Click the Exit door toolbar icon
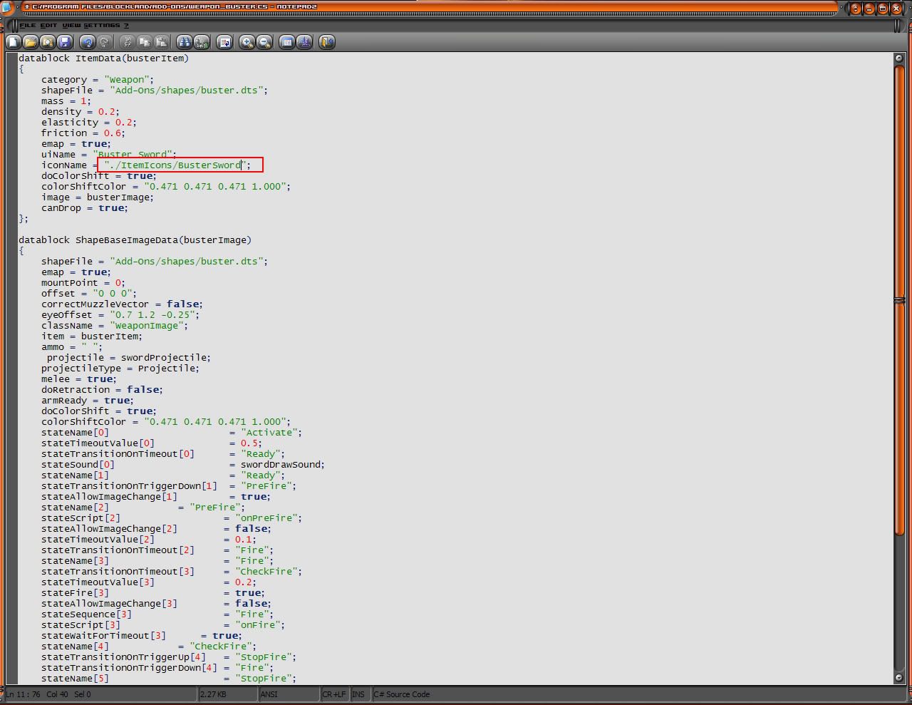 pyautogui.click(x=326, y=43)
